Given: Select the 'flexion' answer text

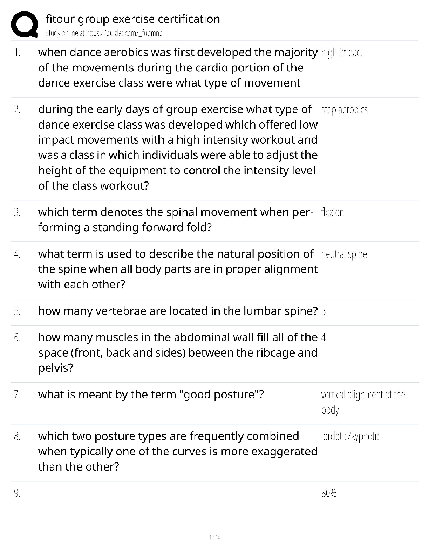Looking at the screenshot, I should 332,212.
